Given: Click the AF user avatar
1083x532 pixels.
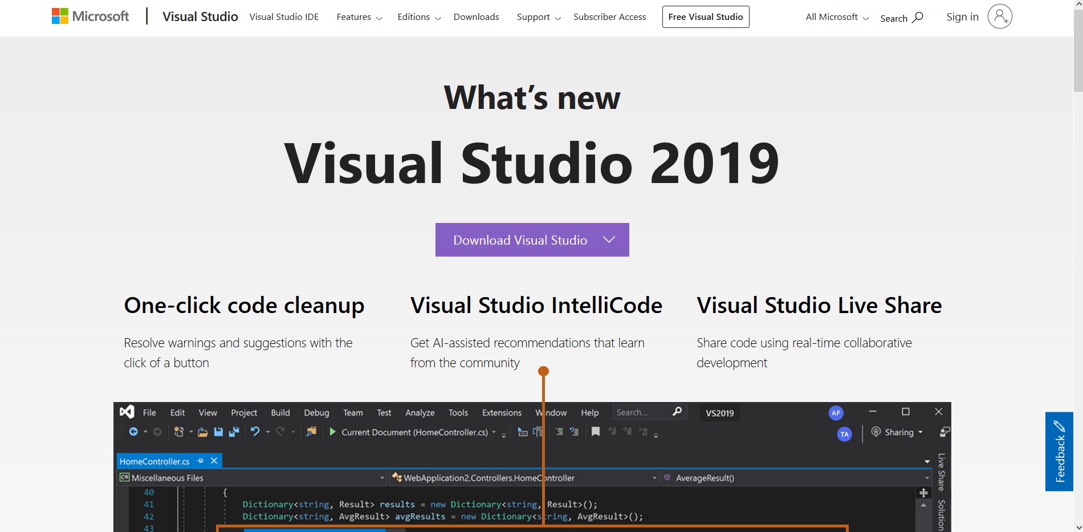Looking at the screenshot, I should point(836,413).
